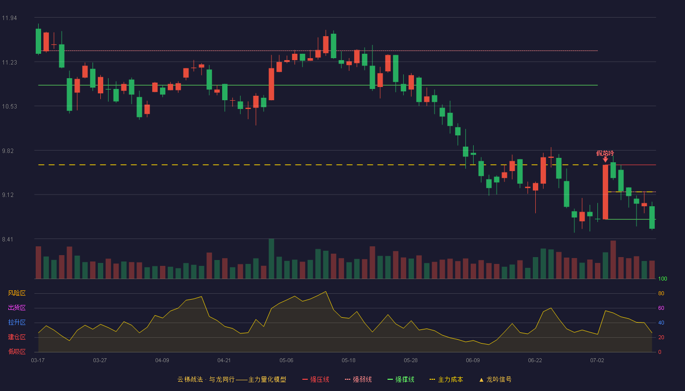
Task: Click the 建仓区 zone label
Action: coord(17,337)
